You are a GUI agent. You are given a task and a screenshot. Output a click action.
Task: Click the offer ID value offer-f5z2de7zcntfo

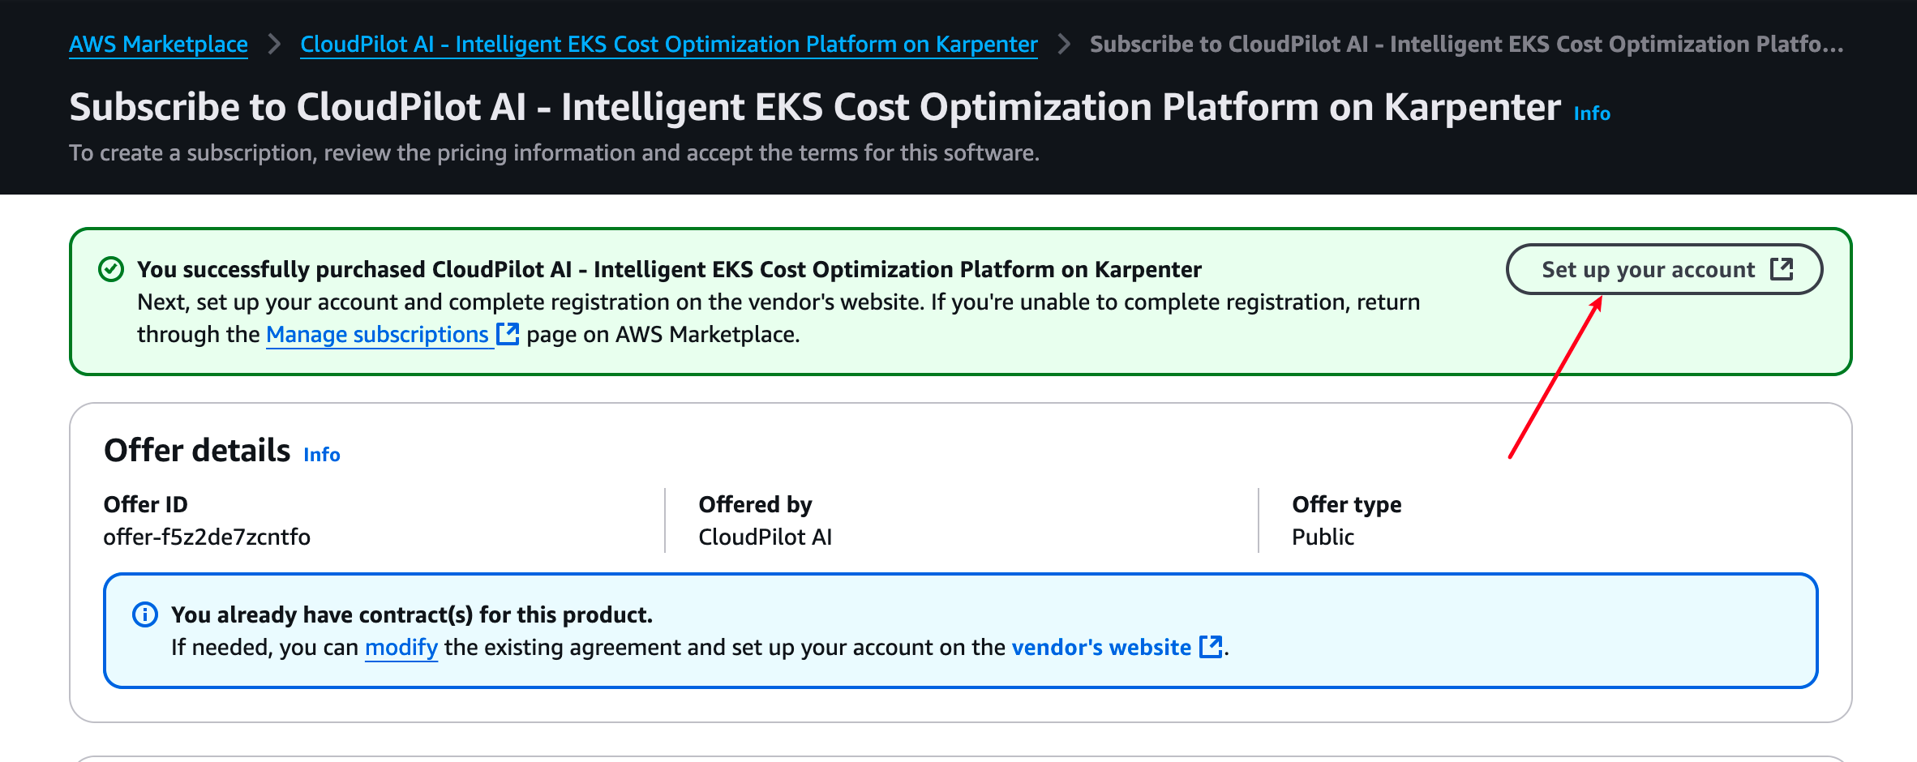207,537
